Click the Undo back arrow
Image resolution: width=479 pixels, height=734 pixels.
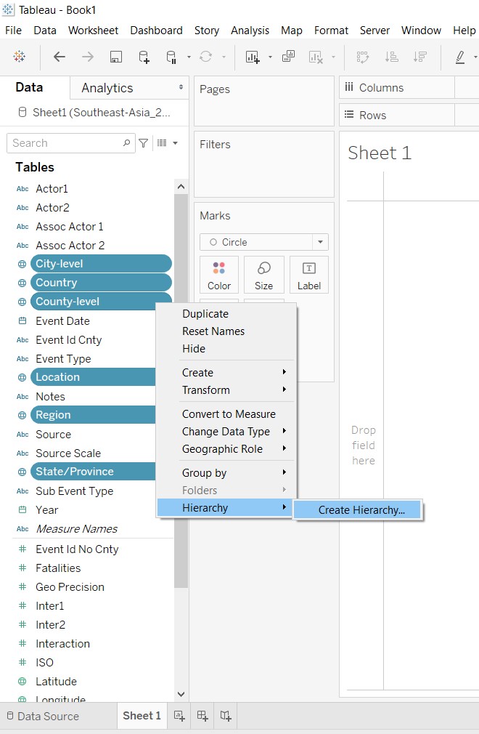click(60, 57)
